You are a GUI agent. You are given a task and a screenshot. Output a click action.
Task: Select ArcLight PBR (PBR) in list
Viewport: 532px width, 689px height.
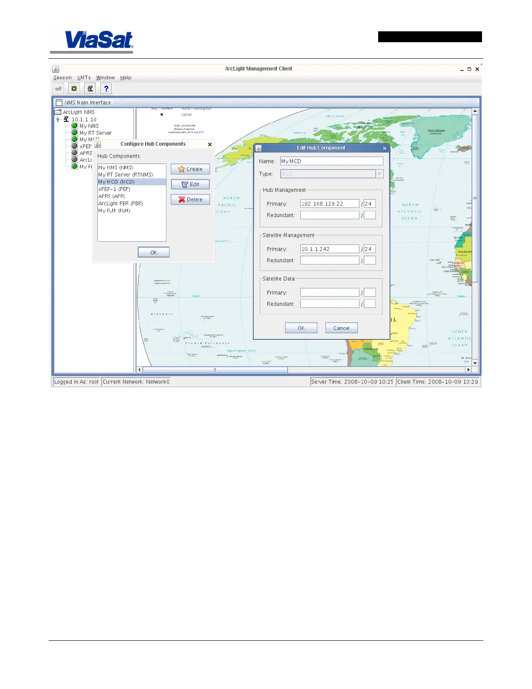click(132, 203)
